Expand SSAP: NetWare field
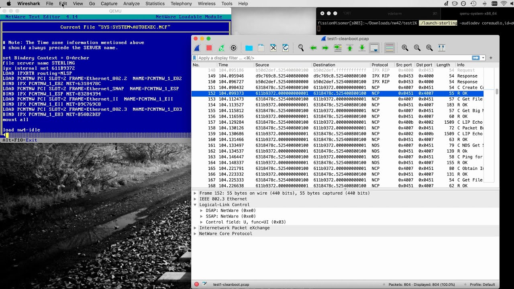Screen dimensions: 514x289 click(x=202, y=216)
